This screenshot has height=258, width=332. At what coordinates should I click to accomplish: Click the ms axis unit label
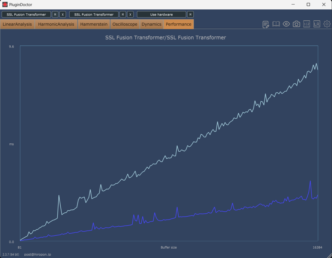[x=11, y=144]
